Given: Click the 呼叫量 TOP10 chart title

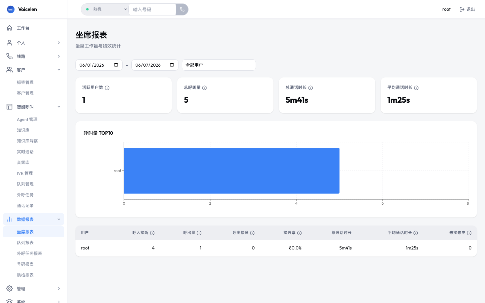Looking at the screenshot, I should pyautogui.click(x=98, y=133).
